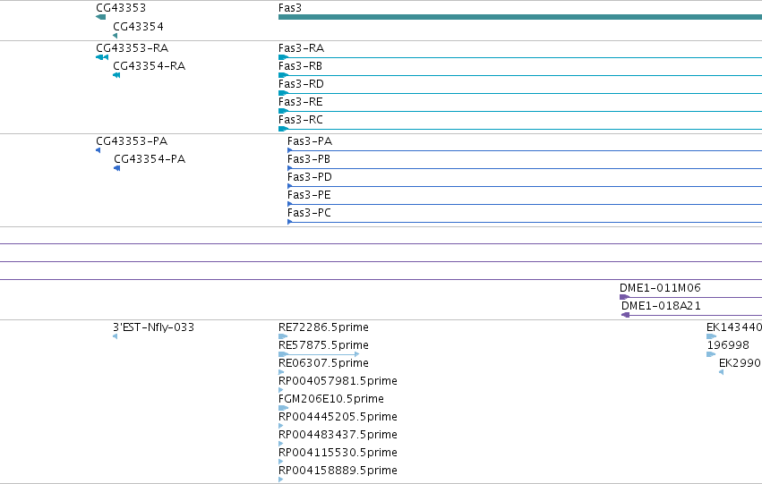The image size is (762, 484).
Task: Click the 3'EST-Nfly-033 arrow glyph
Action: (x=116, y=336)
